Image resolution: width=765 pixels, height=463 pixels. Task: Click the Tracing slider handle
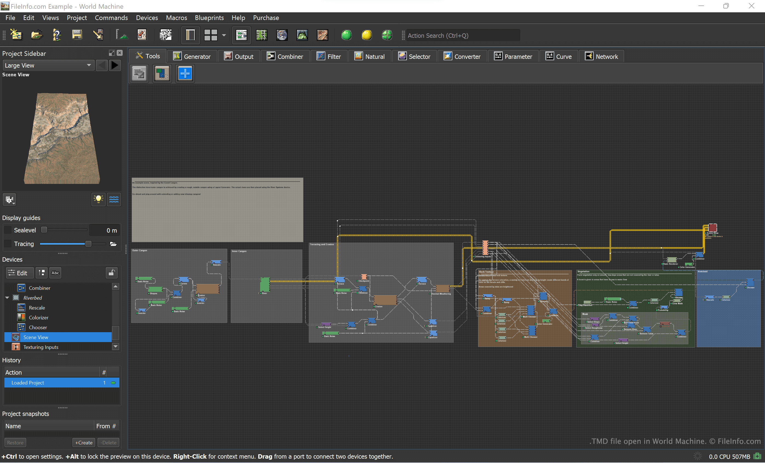click(88, 244)
